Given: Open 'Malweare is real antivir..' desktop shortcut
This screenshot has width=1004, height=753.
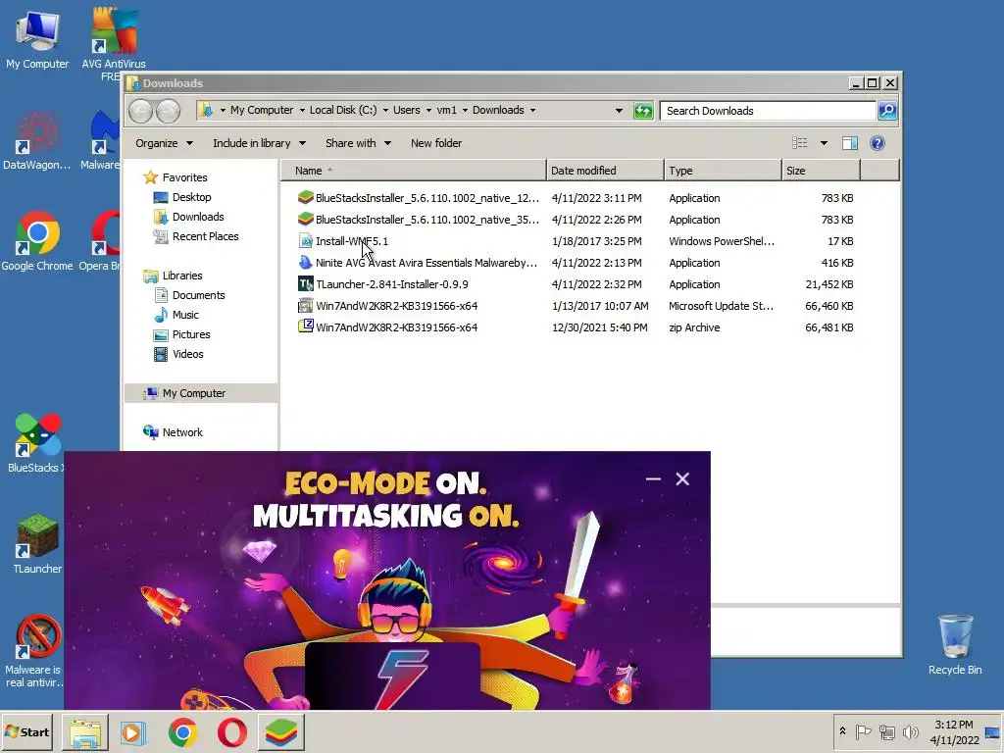Looking at the screenshot, I should click(x=34, y=651).
